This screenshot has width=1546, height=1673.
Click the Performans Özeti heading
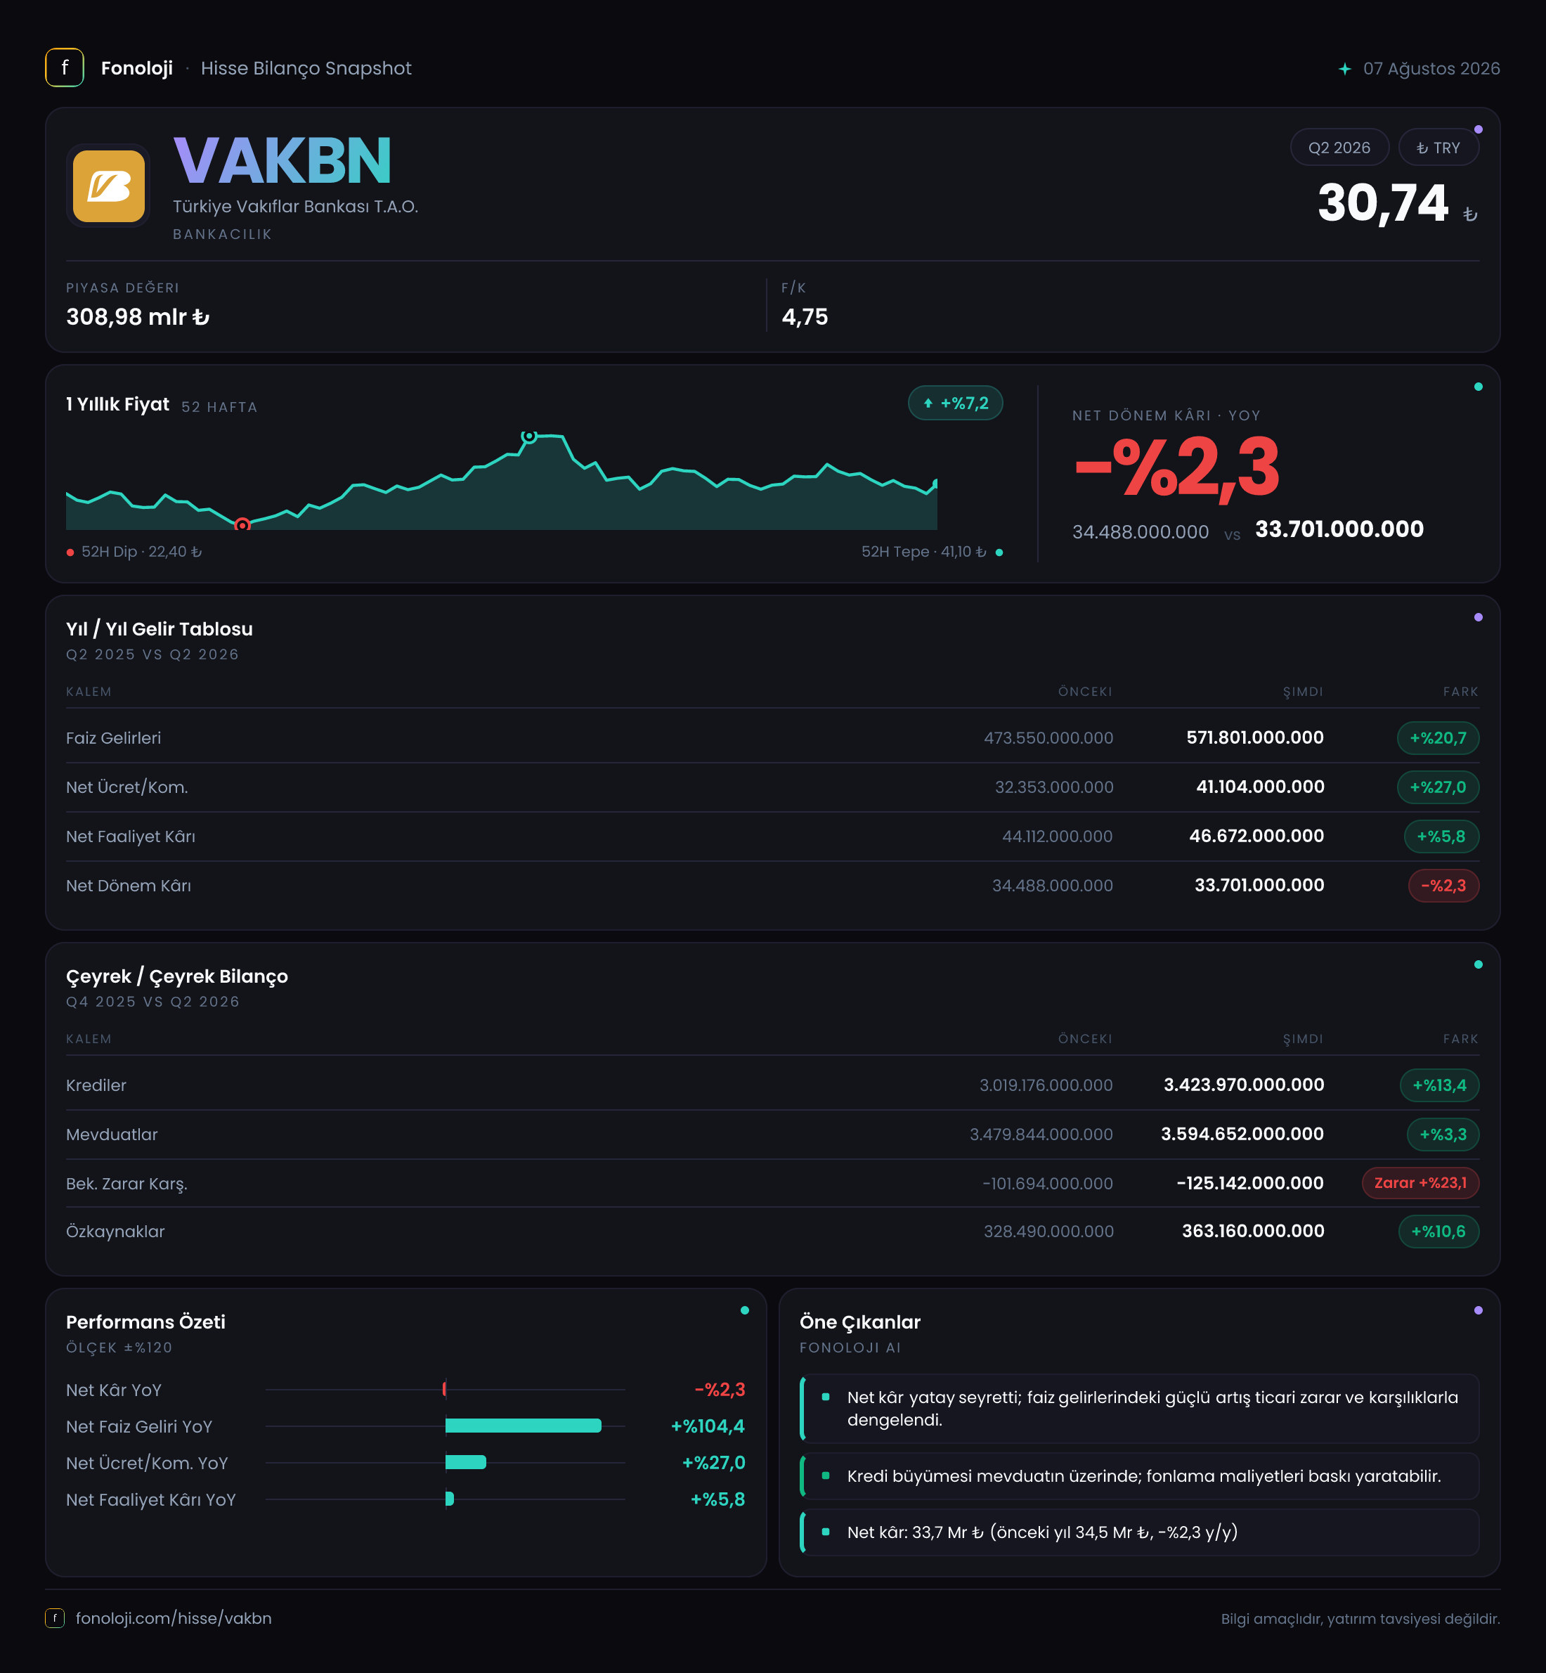(x=145, y=1322)
